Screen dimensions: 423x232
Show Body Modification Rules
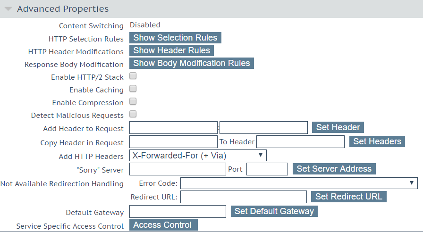click(192, 63)
